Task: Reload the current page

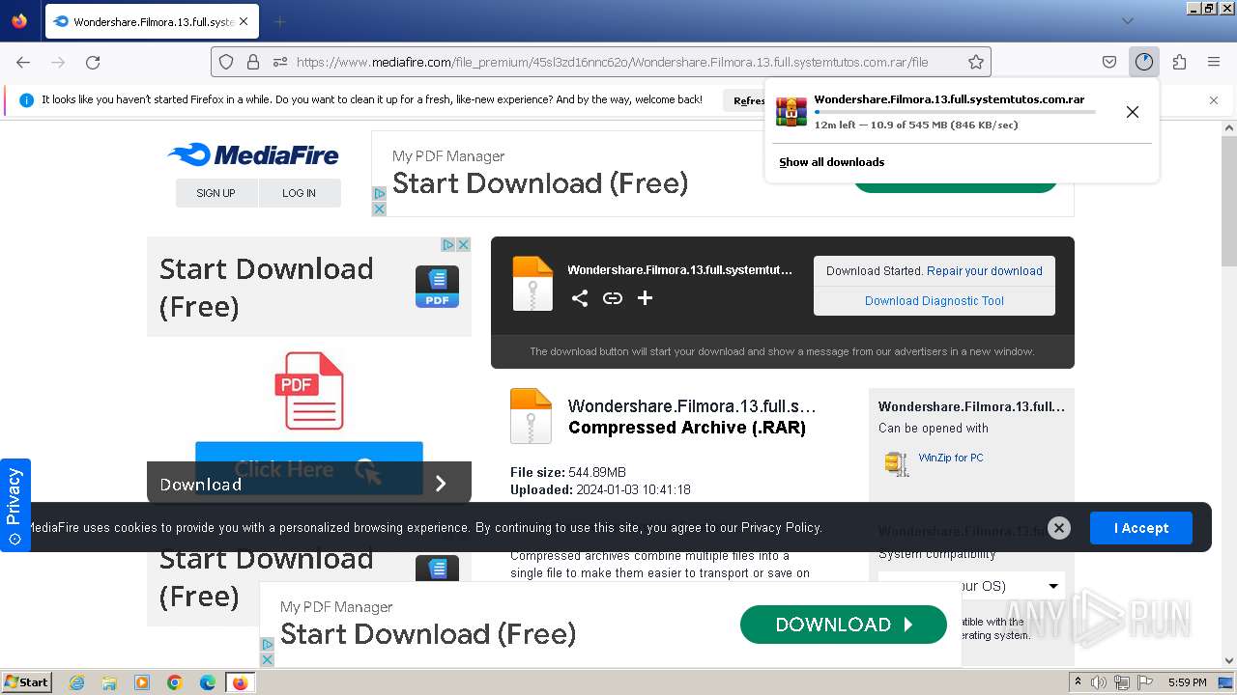Action: [93, 62]
